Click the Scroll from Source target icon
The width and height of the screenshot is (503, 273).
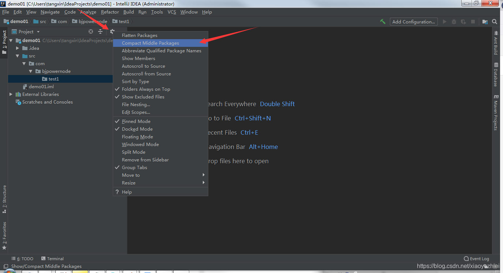click(x=91, y=32)
